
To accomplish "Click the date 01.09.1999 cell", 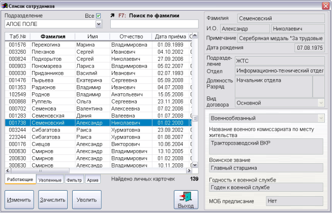I will tap(170, 45).
